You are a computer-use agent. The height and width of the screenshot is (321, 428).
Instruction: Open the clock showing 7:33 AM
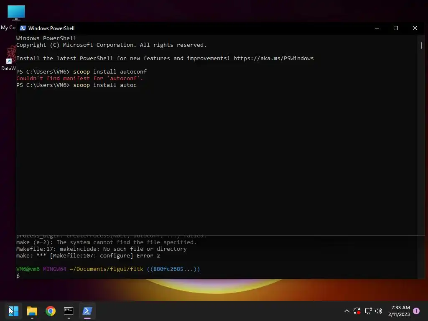[399, 311]
